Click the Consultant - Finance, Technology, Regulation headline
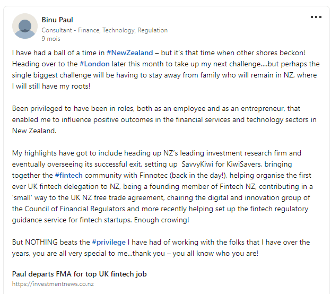 pos(104,30)
